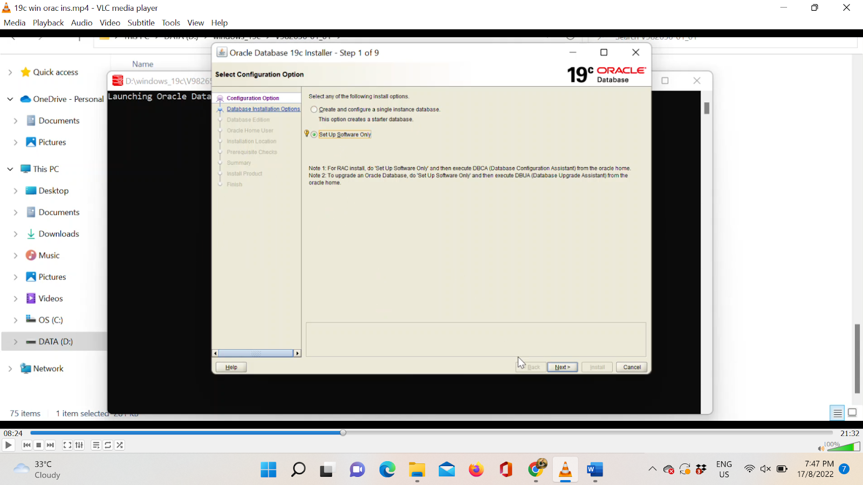Open Wi-Fi network tray icon
The image size is (863, 485).
749,469
